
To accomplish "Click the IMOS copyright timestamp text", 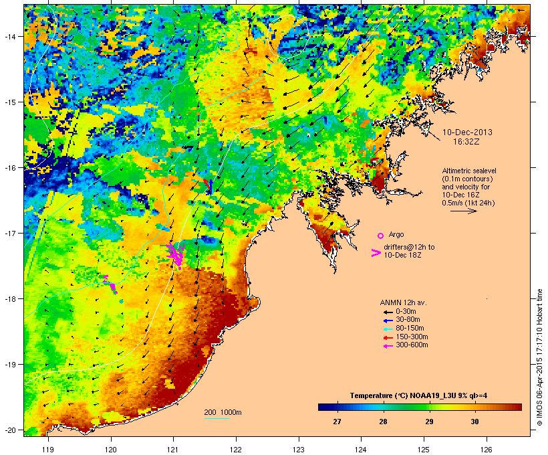I will pyautogui.click(x=539, y=357).
